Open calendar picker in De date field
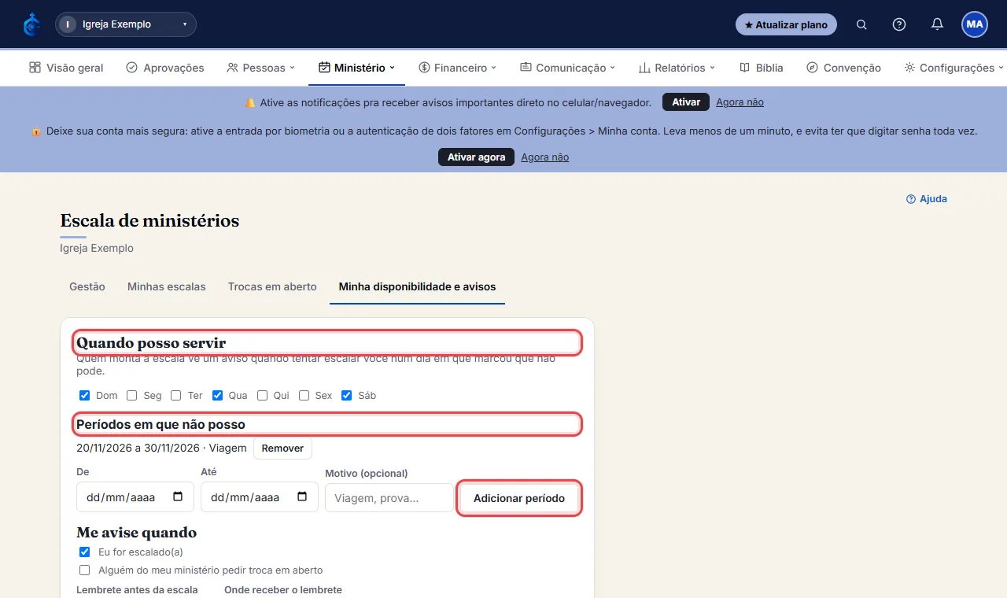Image resolution: width=1007 pixels, height=598 pixels. point(178,497)
